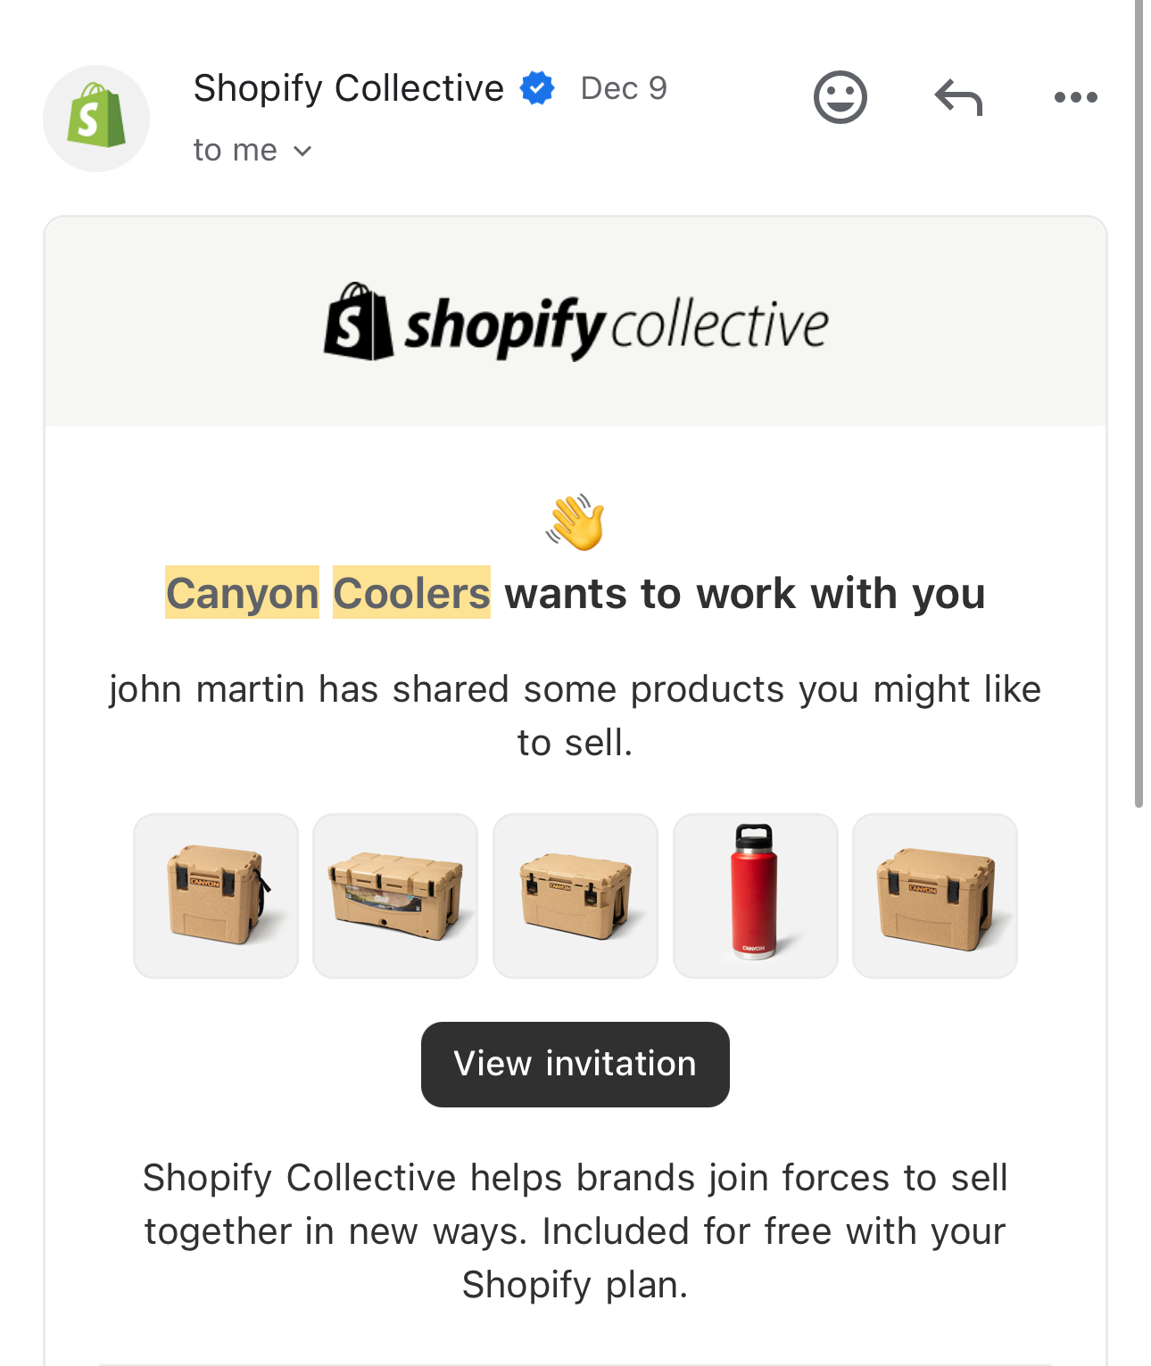
Task: Open the first cooler thumbnail with strap
Action: pyautogui.click(x=216, y=895)
